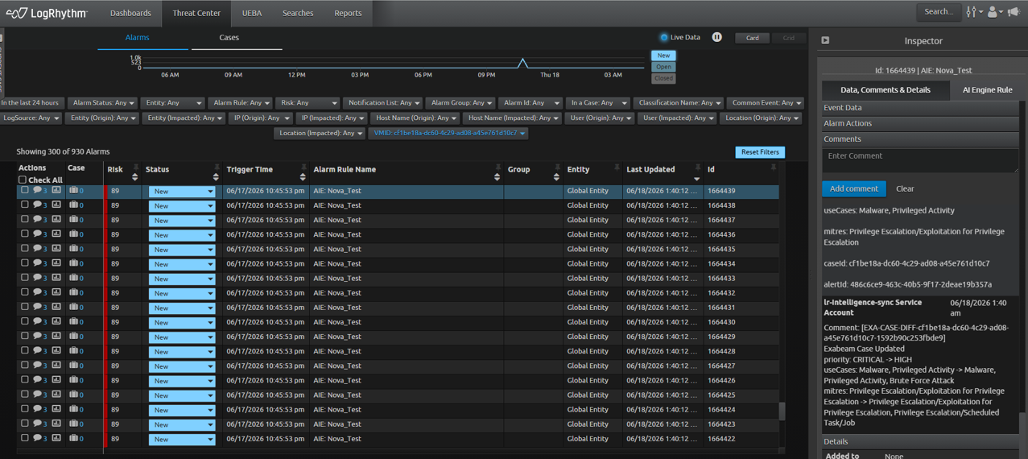This screenshot has width=1028, height=459.
Task: Open the user account menu icon
Action: (995, 12)
